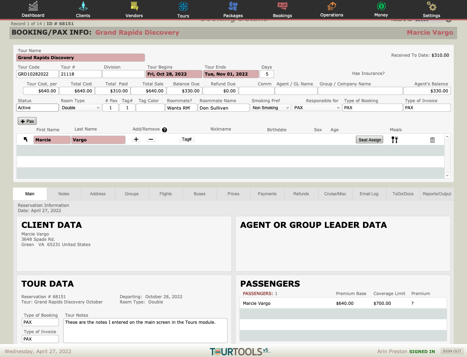Switch to the Main tab
The image size is (467, 357).
[x=30, y=194]
